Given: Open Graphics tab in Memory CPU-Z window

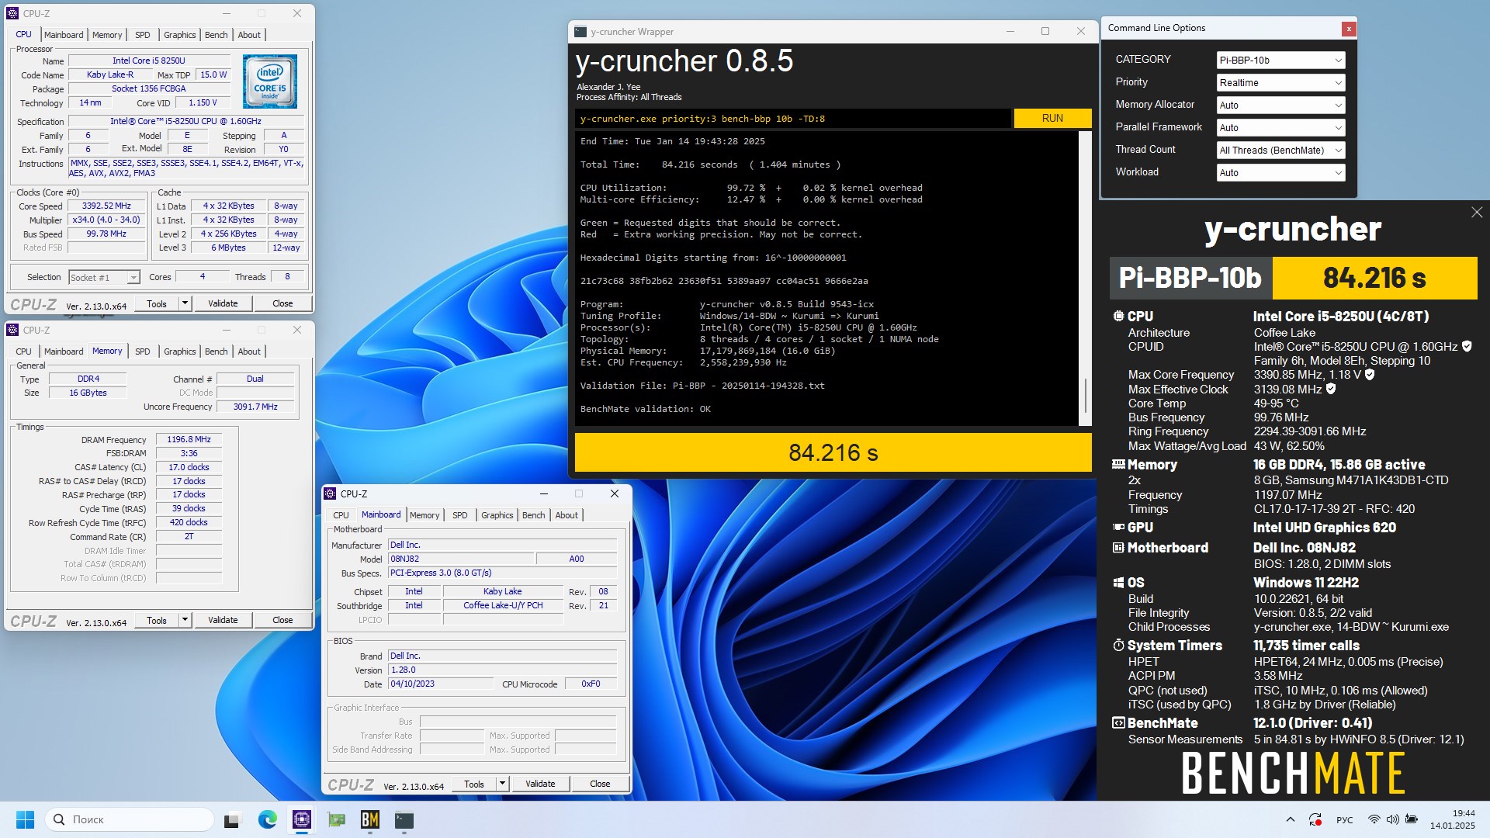Looking at the screenshot, I should [180, 351].
